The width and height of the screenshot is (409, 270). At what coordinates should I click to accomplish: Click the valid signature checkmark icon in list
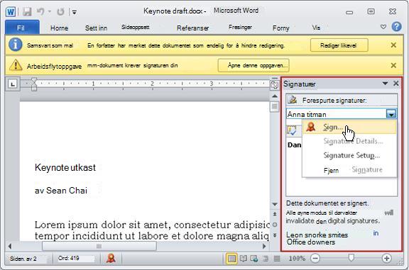click(x=292, y=130)
